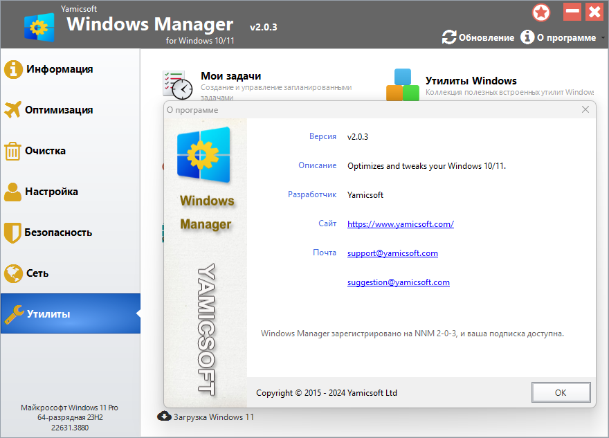The image size is (609, 438).
Task: Go to the Настройка tab
Action: (x=71, y=192)
